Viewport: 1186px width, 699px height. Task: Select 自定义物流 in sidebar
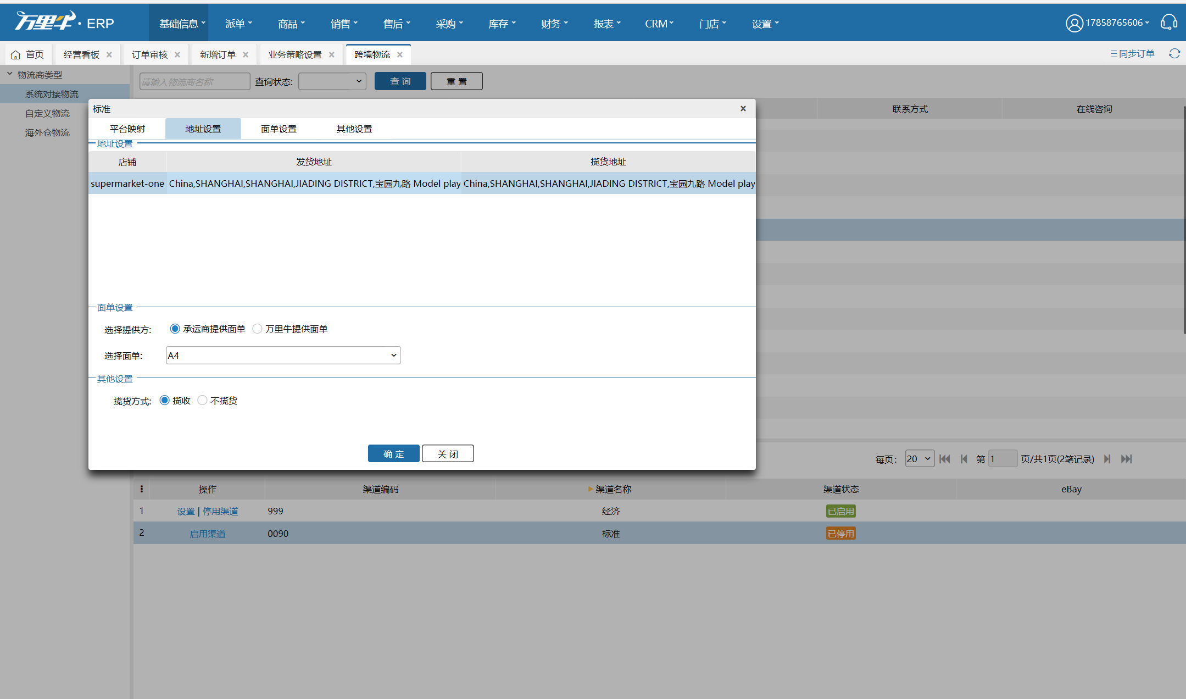(x=47, y=113)
